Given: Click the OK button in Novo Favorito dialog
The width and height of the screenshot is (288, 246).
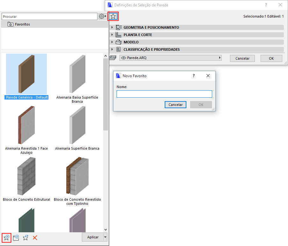Looking at the screenshot, I should 201,105.
